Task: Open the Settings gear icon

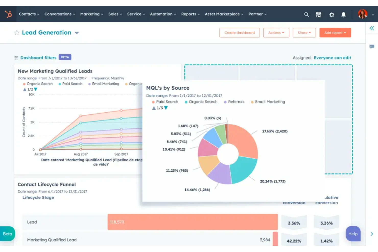Action: [x=332, y=15]
